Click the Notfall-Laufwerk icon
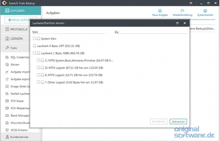 7,94
